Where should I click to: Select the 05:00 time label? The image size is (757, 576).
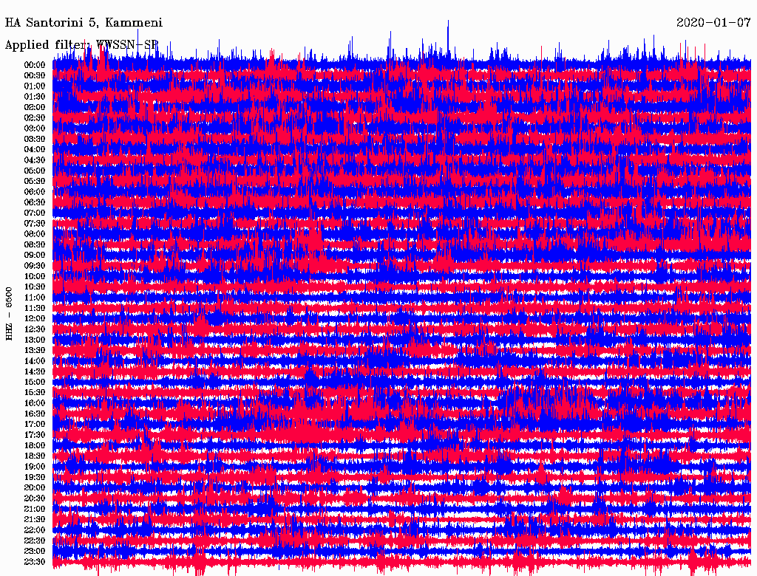tap(35, 171)
